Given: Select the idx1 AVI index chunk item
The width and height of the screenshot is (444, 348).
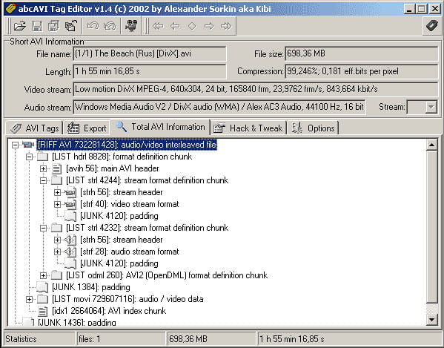Looking at the screenshot, I should (109, 311).
